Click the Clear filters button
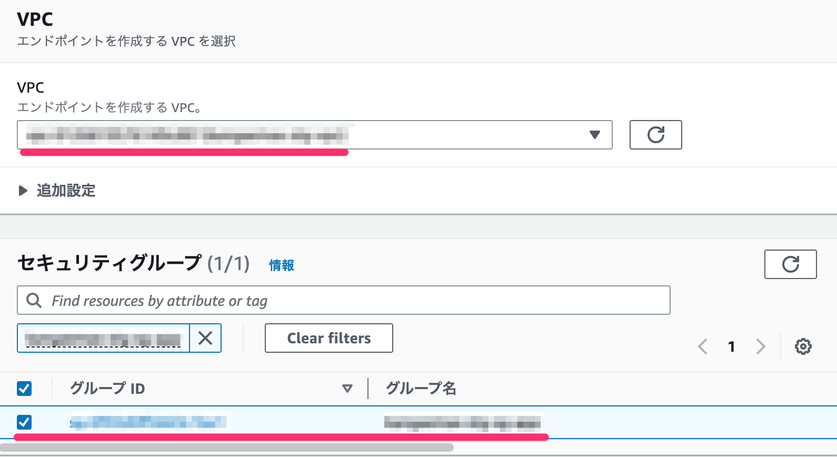The width and height of the screenshot is (837, 457). [x=328, y=338]
